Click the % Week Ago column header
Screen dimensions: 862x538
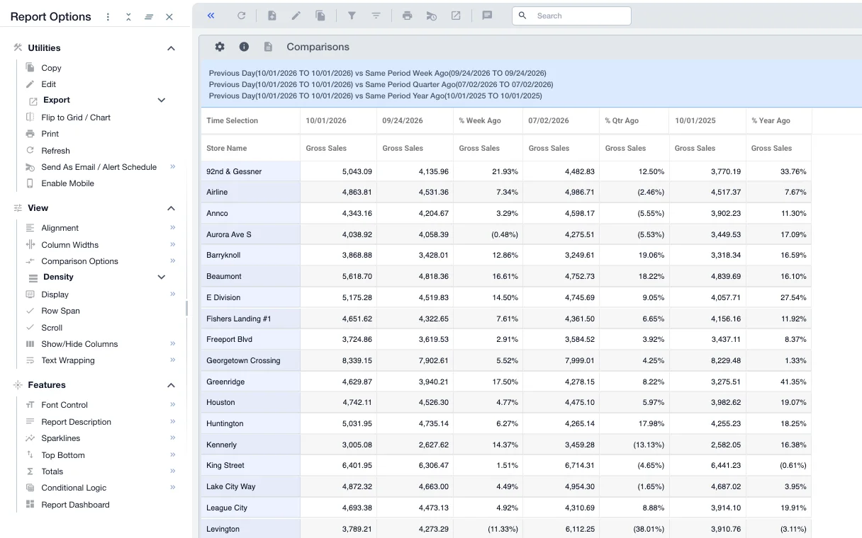click(x=488, y=120)
